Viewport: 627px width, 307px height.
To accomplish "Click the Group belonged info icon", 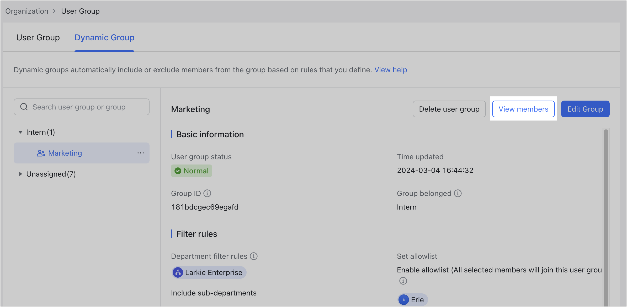I will pos(458,193).
